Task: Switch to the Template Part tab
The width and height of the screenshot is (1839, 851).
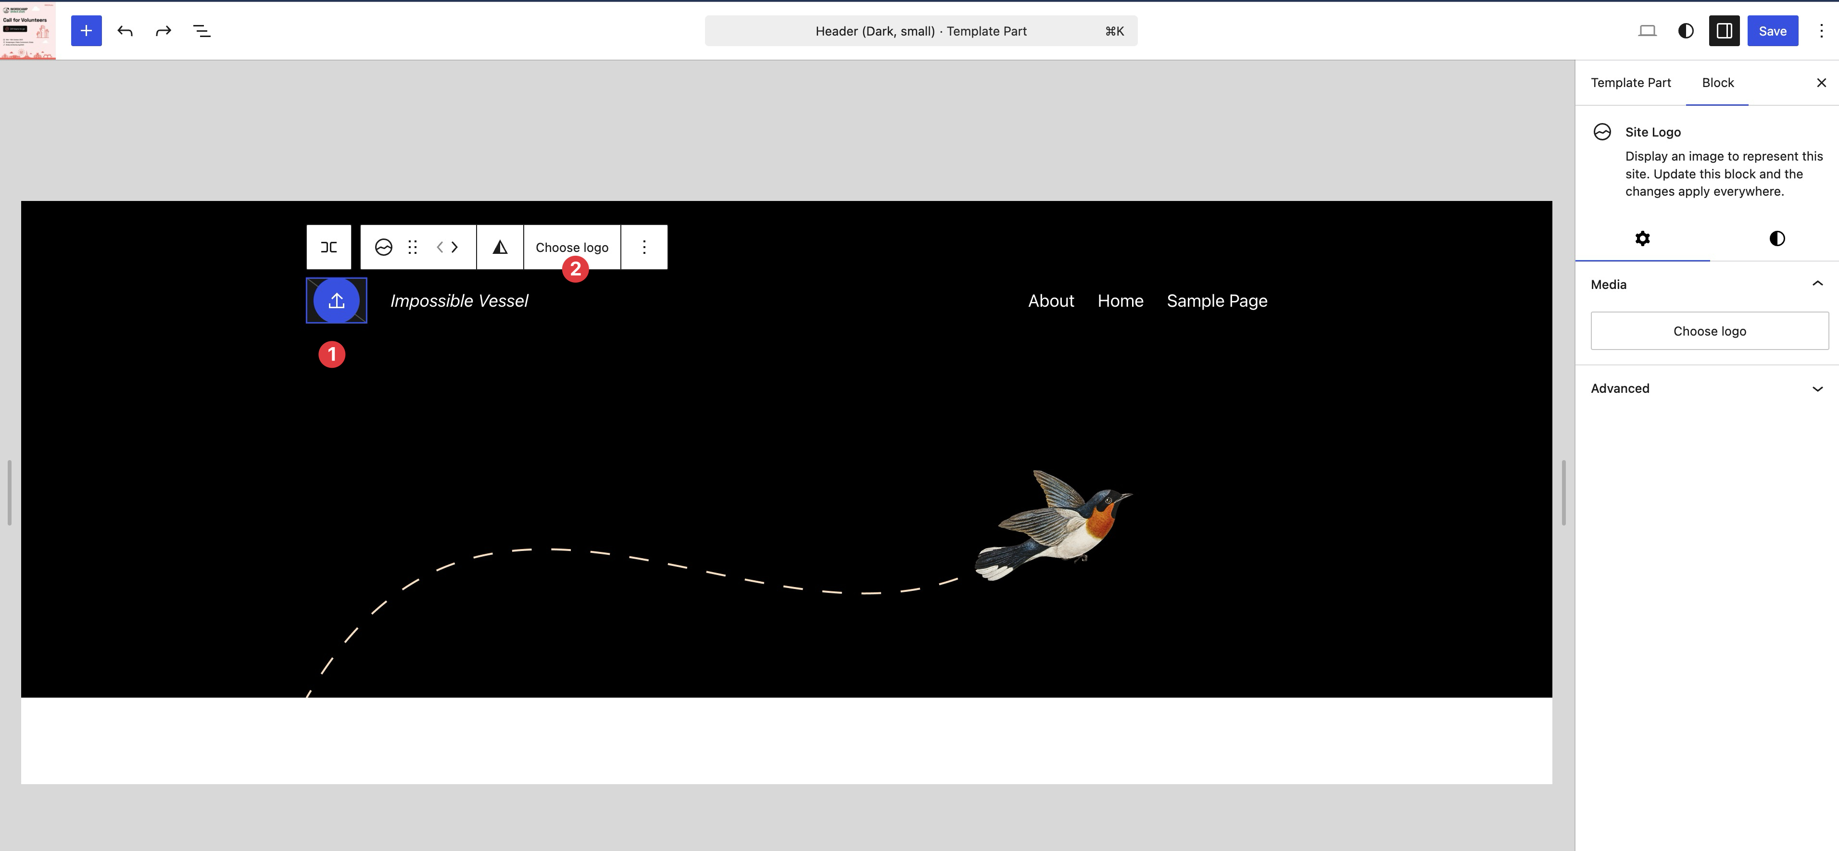Action: coord(1631,83)
